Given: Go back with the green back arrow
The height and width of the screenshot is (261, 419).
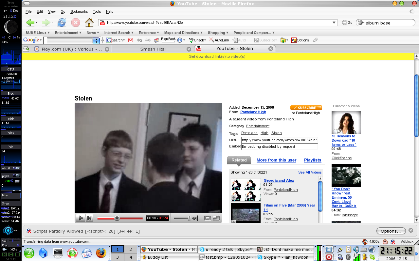Looking at the screenshot, I should (x=30, y=23).
